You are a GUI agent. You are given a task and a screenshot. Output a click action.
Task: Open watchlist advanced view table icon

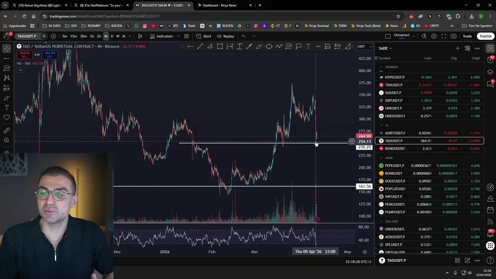(467, 48)
